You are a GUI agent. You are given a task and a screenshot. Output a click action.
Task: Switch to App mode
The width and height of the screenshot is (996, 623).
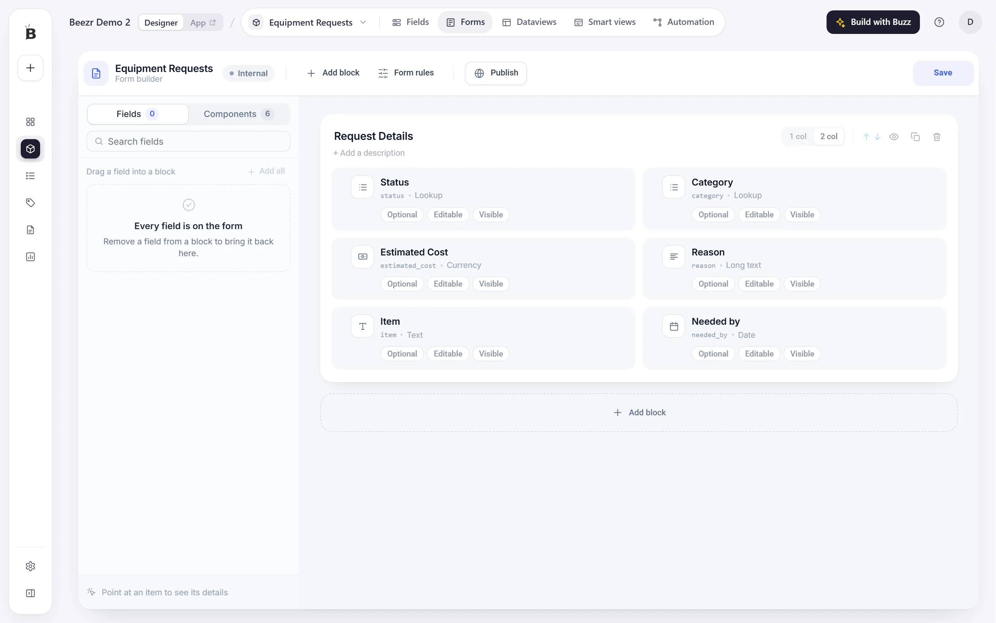[203, 22]
